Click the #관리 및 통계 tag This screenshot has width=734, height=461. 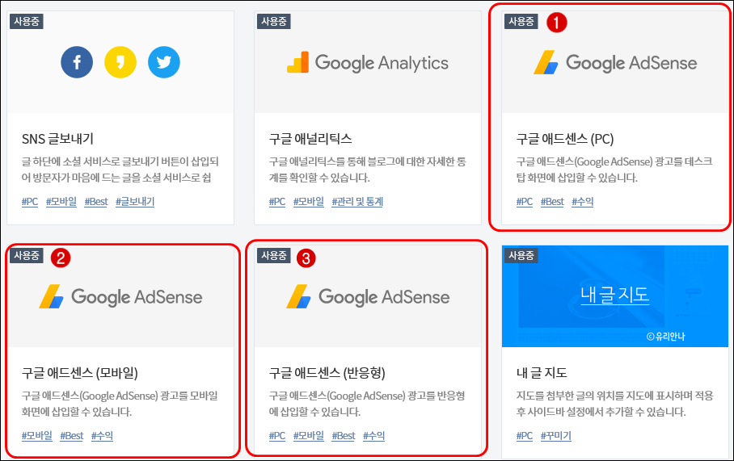click(357, 202)
